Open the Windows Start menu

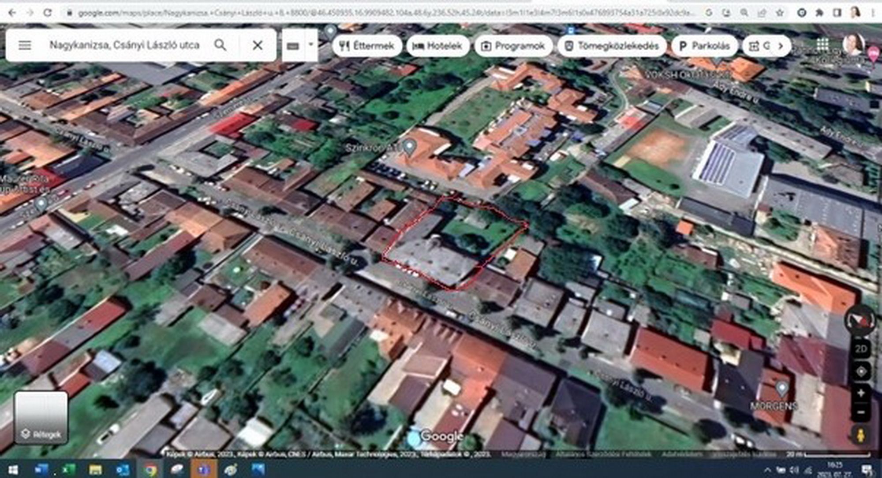pyautogui.click(x=13, y=470)
